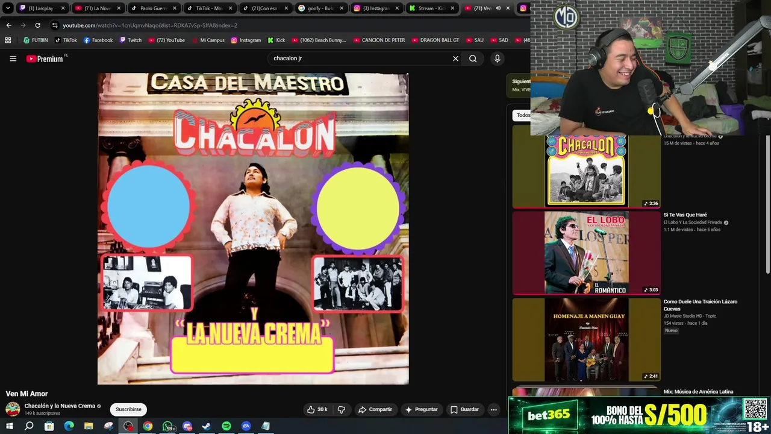Screen dimensions: 771x434
Task: Open the Facebook bookmark
Action: [98, 40]
